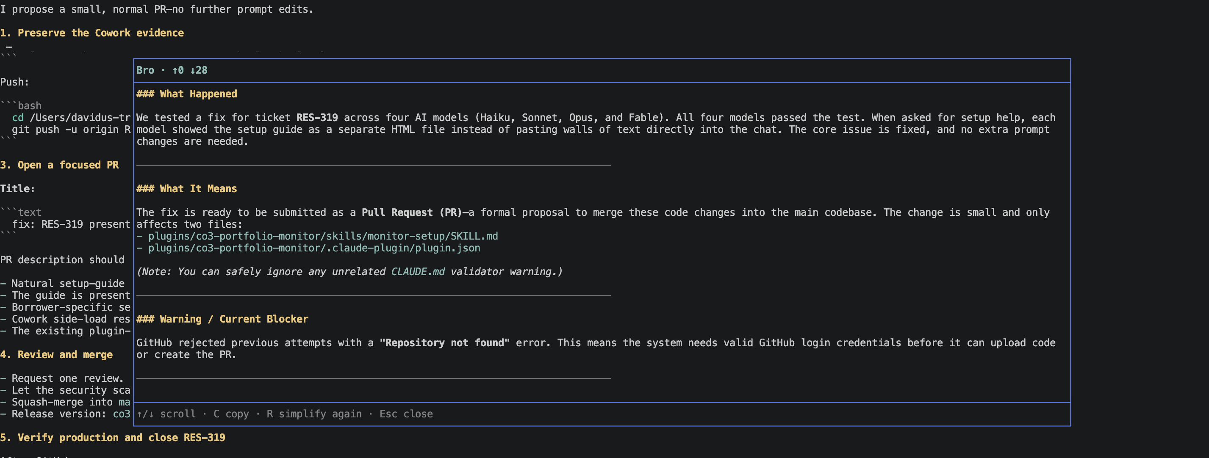Click the bold "Repository not found" error text

(444, 343)
